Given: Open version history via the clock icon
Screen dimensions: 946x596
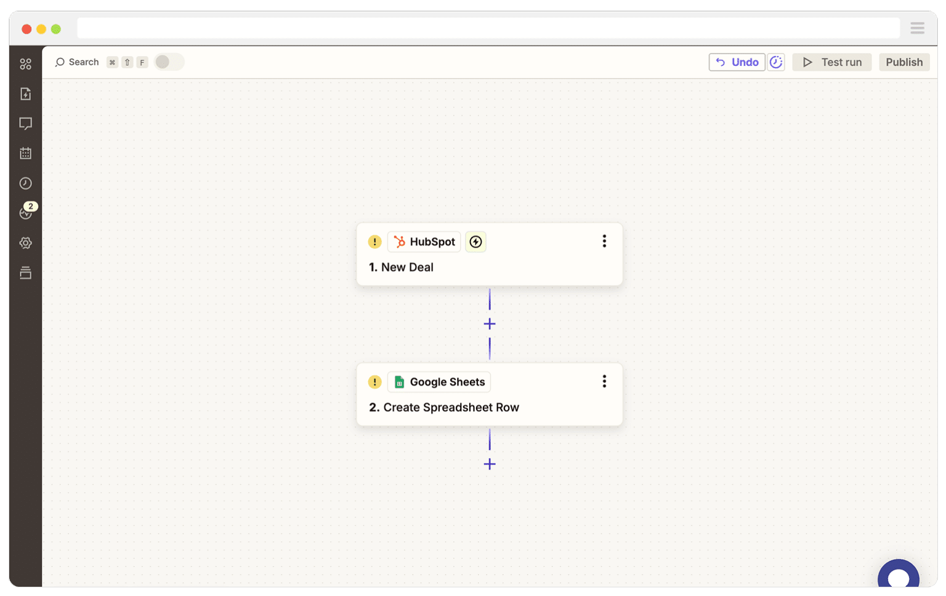Looking at the screenshot, I should [25, 183].
